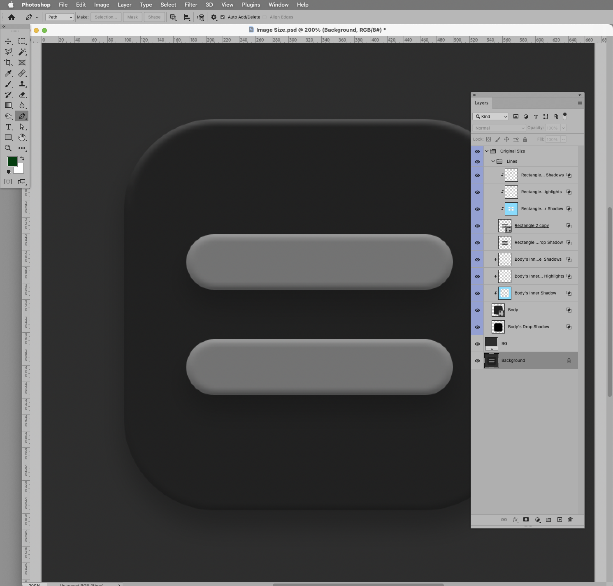Click the Body layer thumbnail
The height and width of the screenshot is (586, 613).
pyautogui.click(x=498, y=310)
